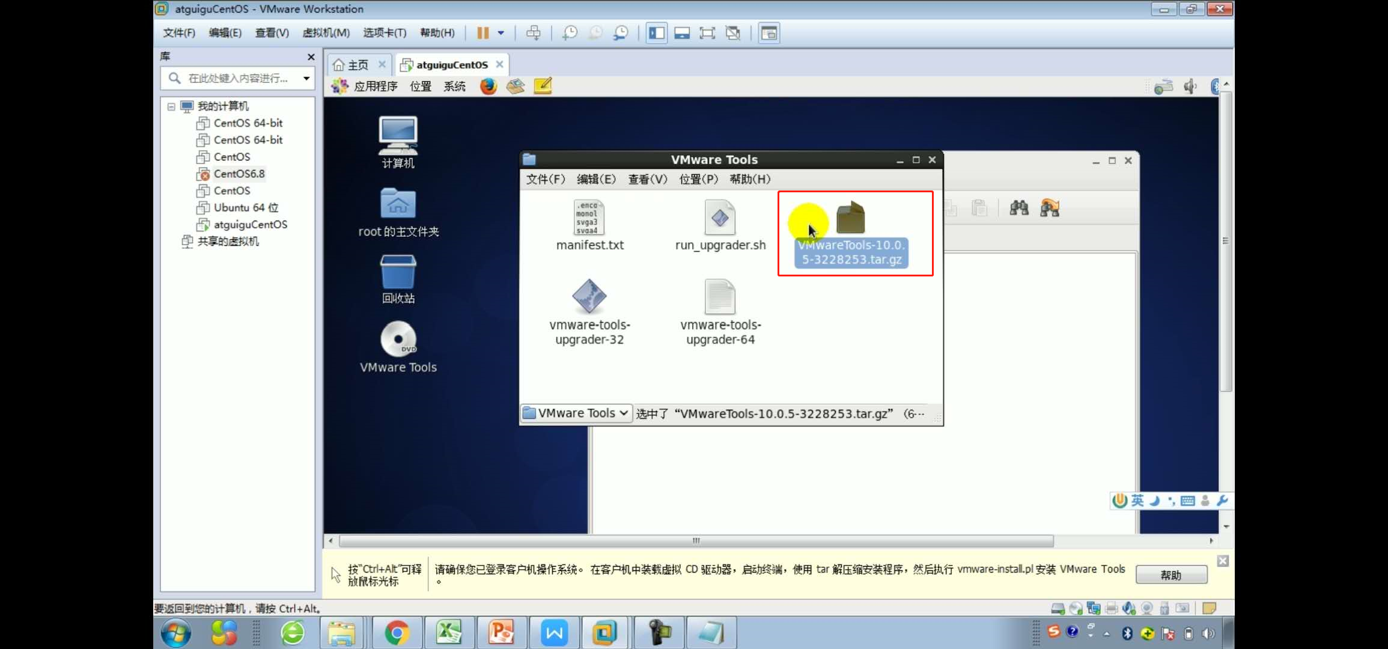
Task: Pause the virtual machine
Action: (484, 33)
